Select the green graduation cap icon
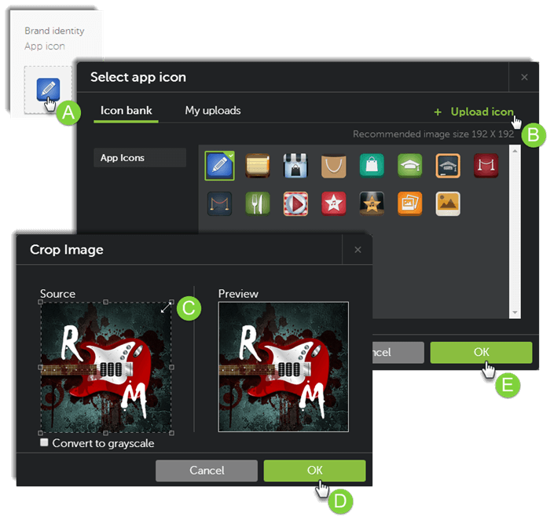 pos(409,165)
